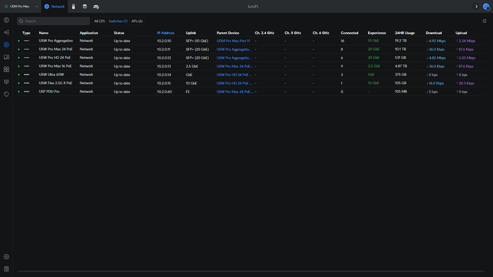This screenshot has height=277, width=493.
Task: Click the 19.2 TB usage value
Action: (x=401, y=41)
